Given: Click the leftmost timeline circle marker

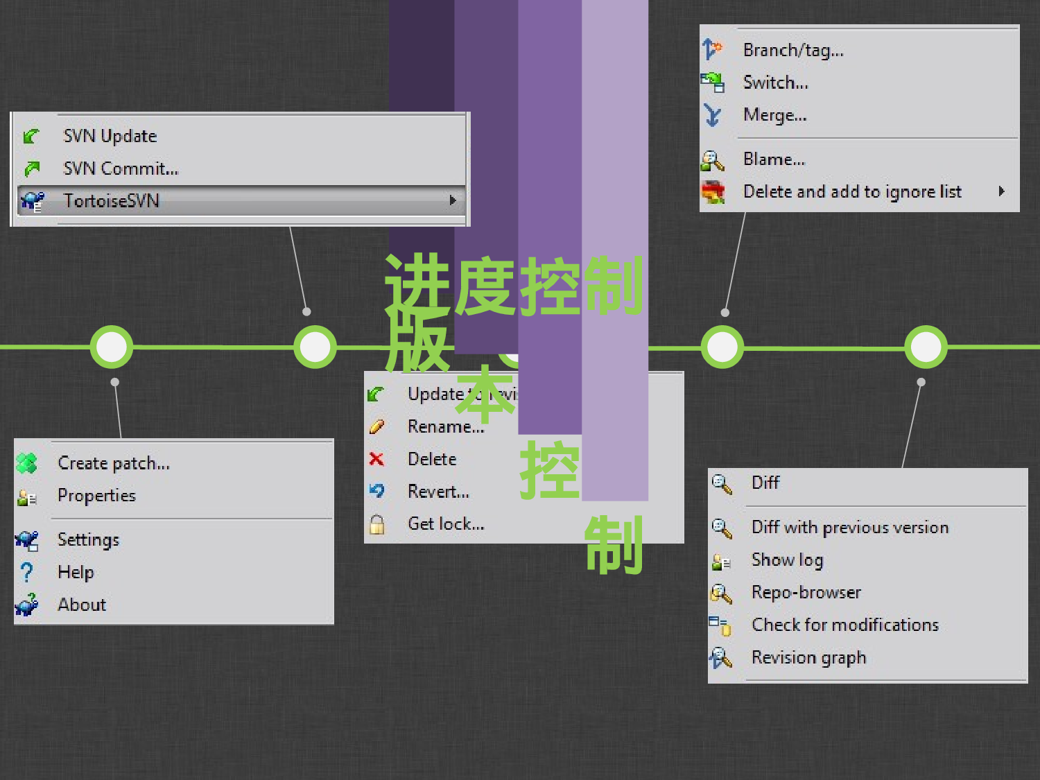Looking at the screenshot, I should [112, 347].
